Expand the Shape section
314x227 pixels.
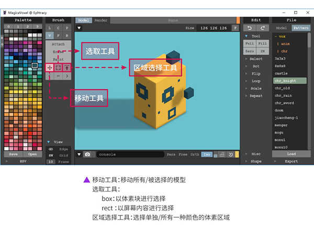pyautogui.click(x=246, y=161)
